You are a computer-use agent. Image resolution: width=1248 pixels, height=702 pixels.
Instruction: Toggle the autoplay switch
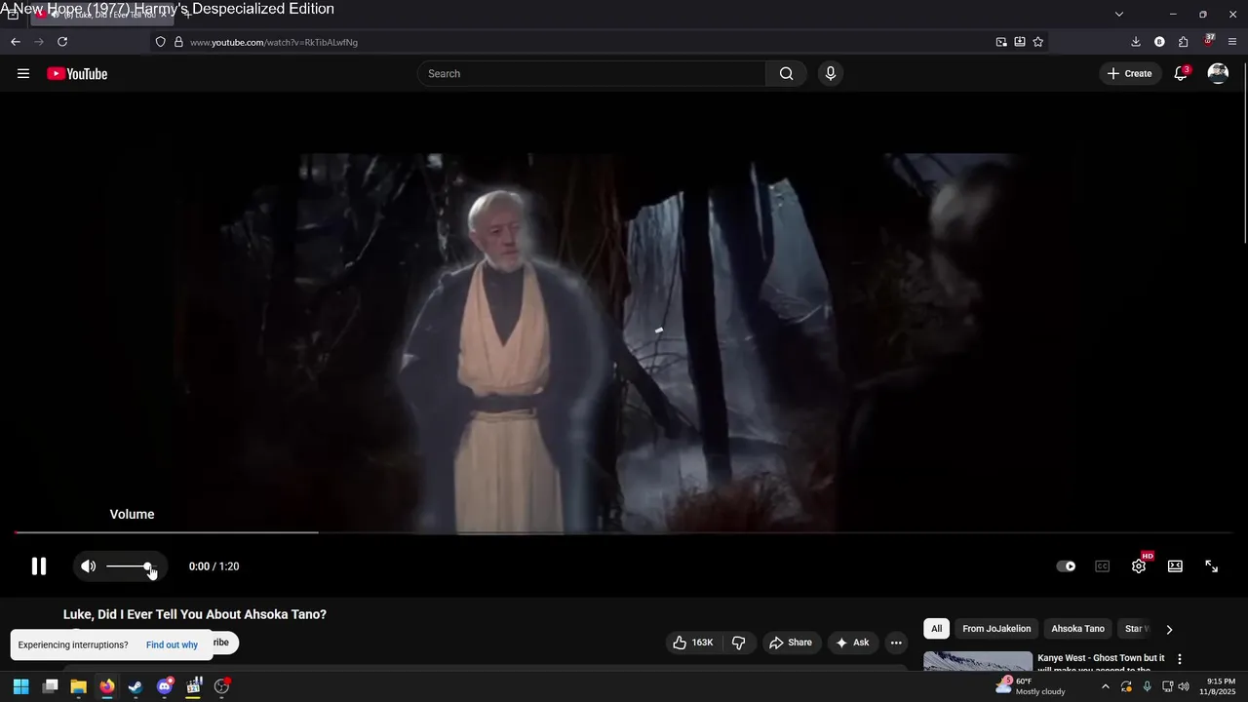point(1067,566)
